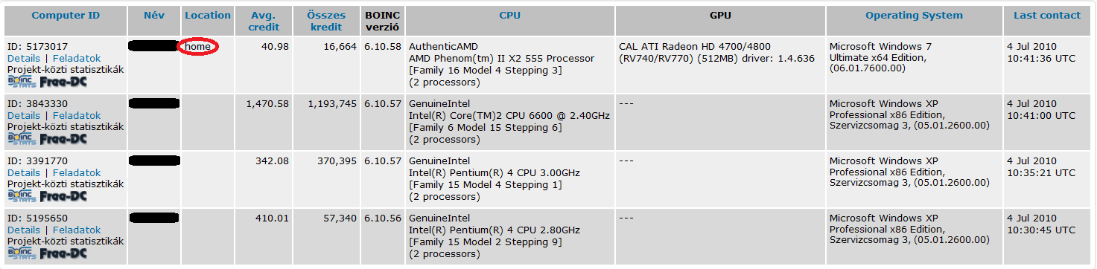Sort by the CPU column header
Image resolution: width=1097 pixels, height=269 pixels.
pyautogui.click(x=510, y=16)
